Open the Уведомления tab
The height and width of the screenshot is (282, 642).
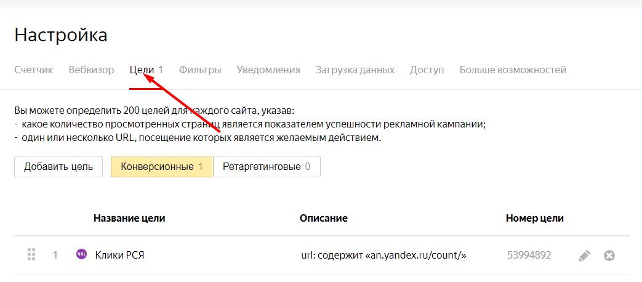tap(268, 70)
